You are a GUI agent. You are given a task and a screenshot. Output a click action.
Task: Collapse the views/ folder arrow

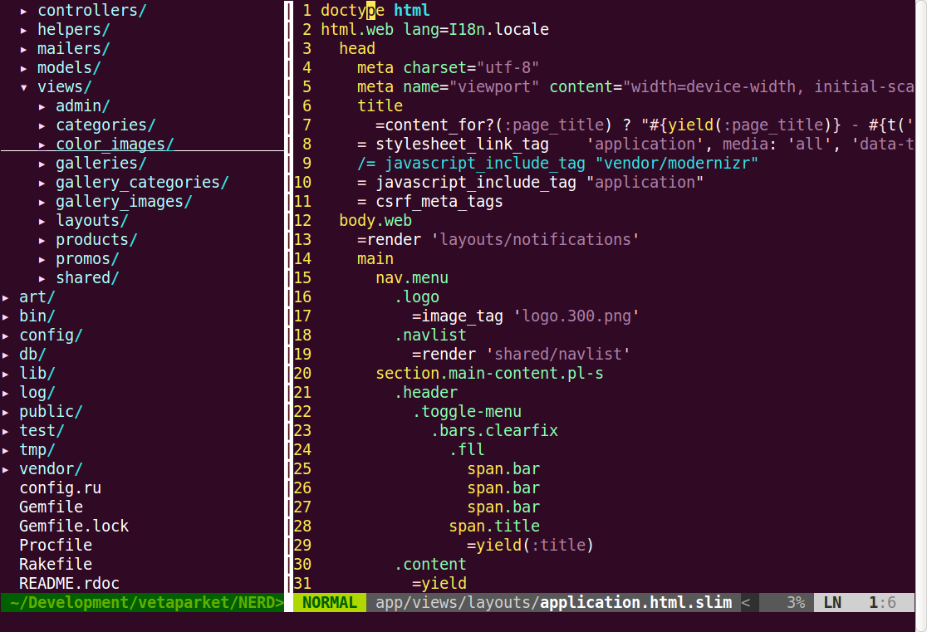23,87
